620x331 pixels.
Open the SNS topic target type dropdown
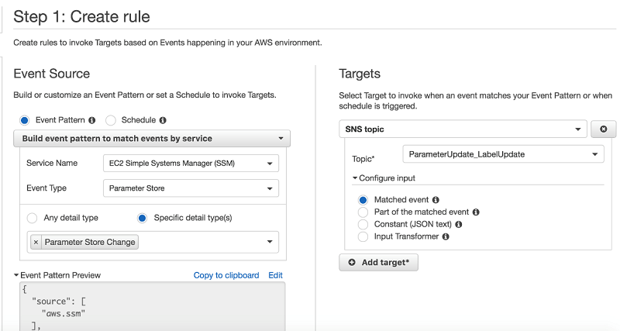coord(463,129)
